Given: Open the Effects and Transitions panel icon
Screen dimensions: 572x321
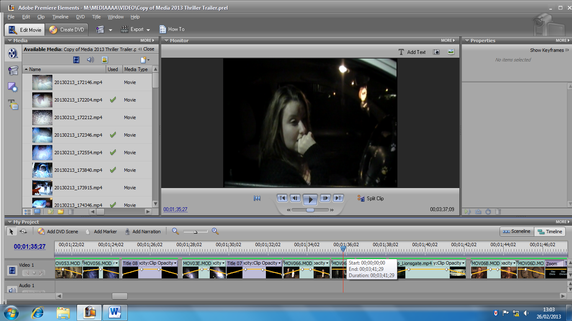Looking at the screenshot, I should tap(13, 87).
